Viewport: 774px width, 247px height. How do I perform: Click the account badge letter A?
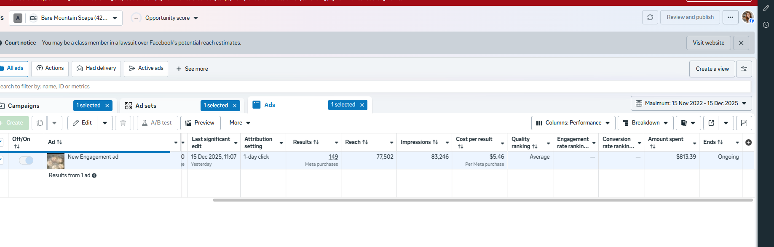click(x=18, y=18)
